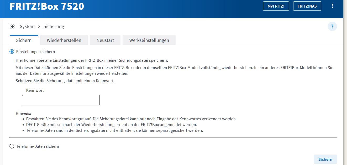Select the Telefonie-Daten sichern radio button
This screenshot has width=347, height=165.
[12, 146]
